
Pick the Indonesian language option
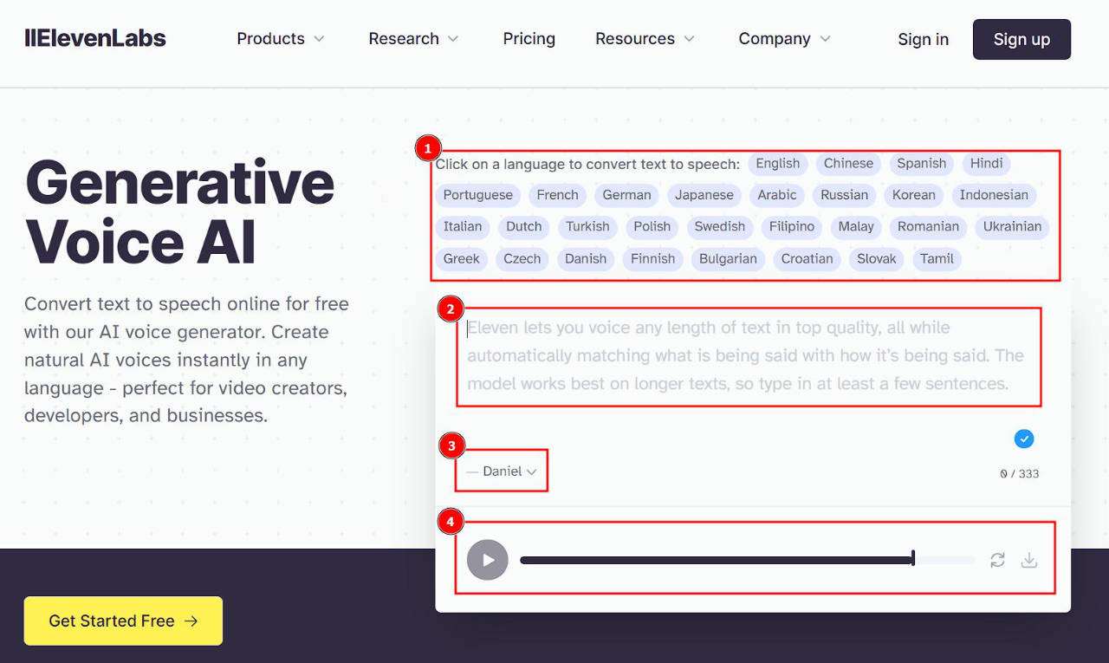tap(994, 195)
